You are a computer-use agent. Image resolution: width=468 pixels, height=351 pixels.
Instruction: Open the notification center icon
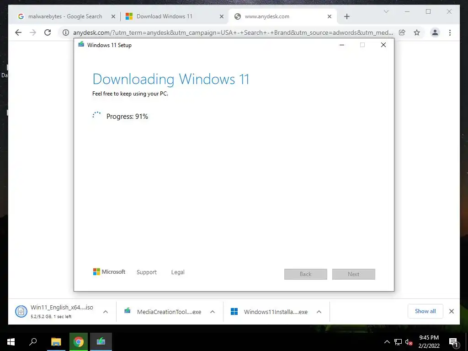click(x=454, y=342)
